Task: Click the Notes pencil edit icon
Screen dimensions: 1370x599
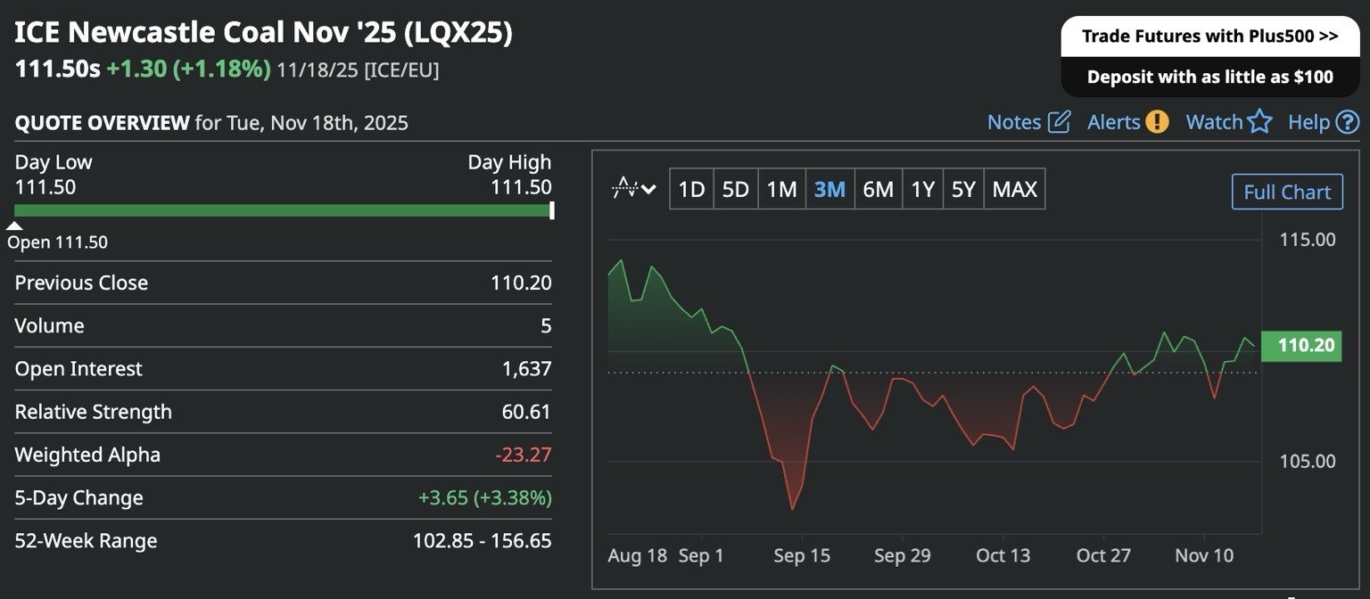Action: (1059, 122)
